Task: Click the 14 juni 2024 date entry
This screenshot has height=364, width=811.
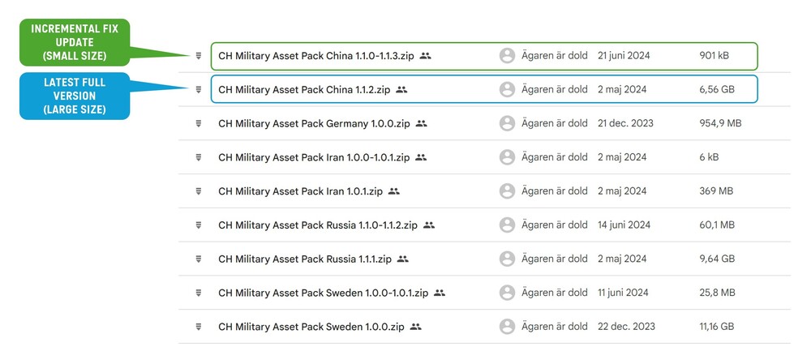Action: click(x=624, y=225)
